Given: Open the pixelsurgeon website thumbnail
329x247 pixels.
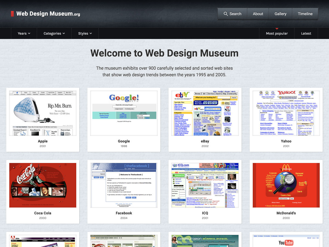Looking at the screenshot, I should click(205, 241).
